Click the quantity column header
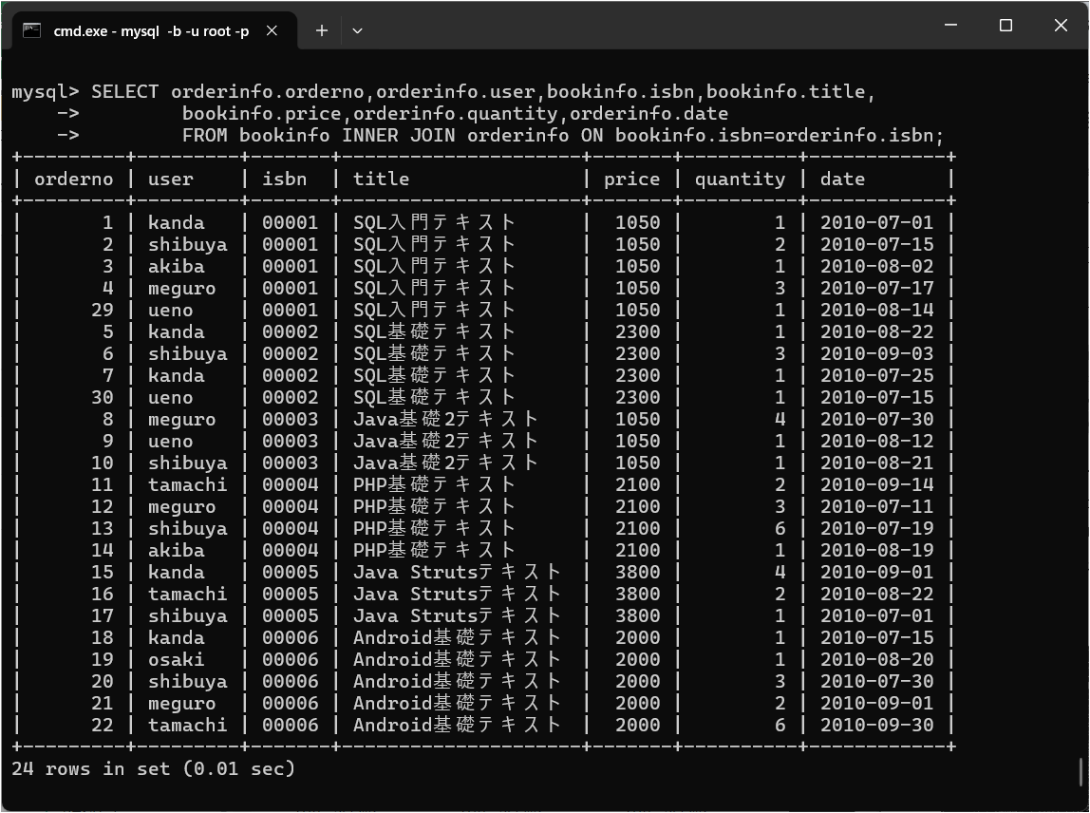Screen dimensions: 1090x813 pyautogui.click(x=740, y=179)
